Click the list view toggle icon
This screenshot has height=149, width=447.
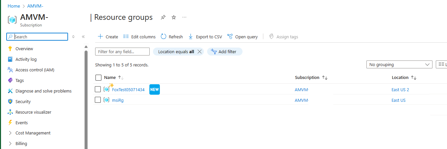tap(441, 64)
